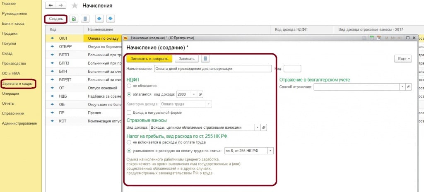
Task: Open the calendar icon in dialog title bar
Action: [x=378, y=38]
